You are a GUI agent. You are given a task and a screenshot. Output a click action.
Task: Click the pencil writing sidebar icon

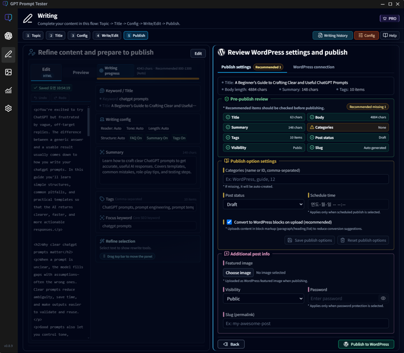(x=8, y=54)
